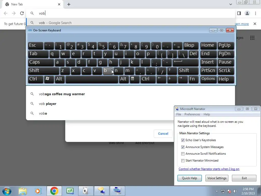Close the New Tab tab
Image resolution: width=261 pixels, height=196 pixels.
pos(59,4)
